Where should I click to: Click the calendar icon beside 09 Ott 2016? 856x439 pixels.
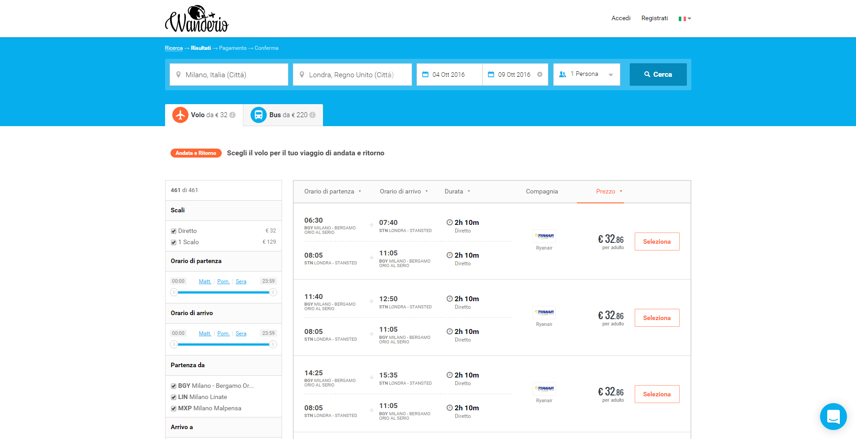[x=491, y=75]
